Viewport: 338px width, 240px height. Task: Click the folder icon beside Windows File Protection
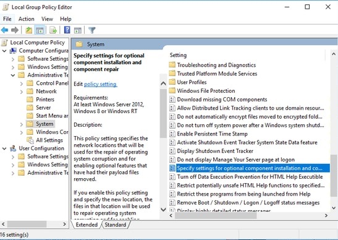[172, 91]
